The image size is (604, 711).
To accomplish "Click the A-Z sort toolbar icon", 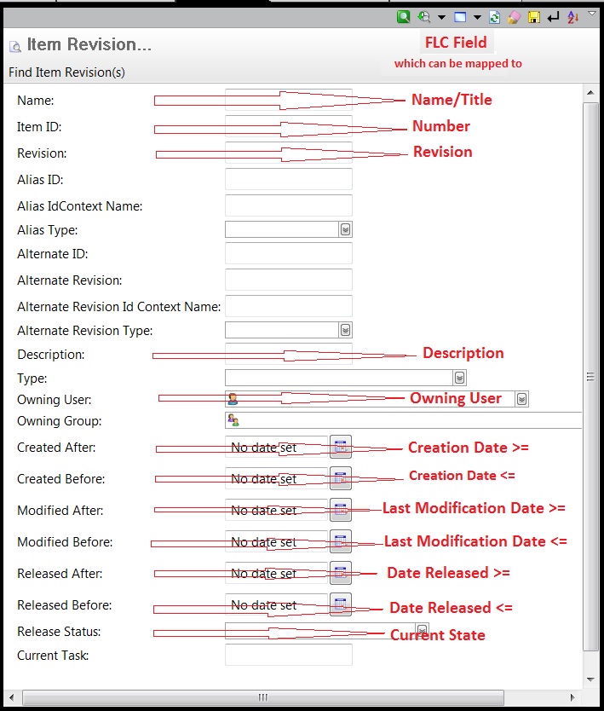I will click(572, 17).
